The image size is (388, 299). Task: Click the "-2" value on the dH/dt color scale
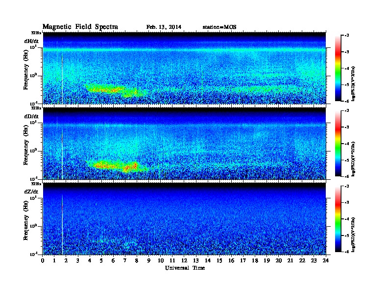[347, 36]
